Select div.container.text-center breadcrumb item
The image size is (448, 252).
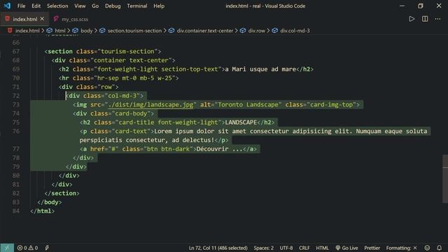[205, 31]
